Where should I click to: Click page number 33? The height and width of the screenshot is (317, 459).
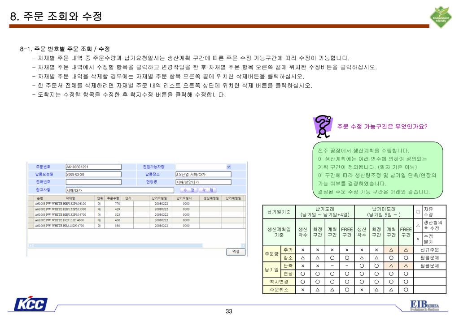pos(229,312)
